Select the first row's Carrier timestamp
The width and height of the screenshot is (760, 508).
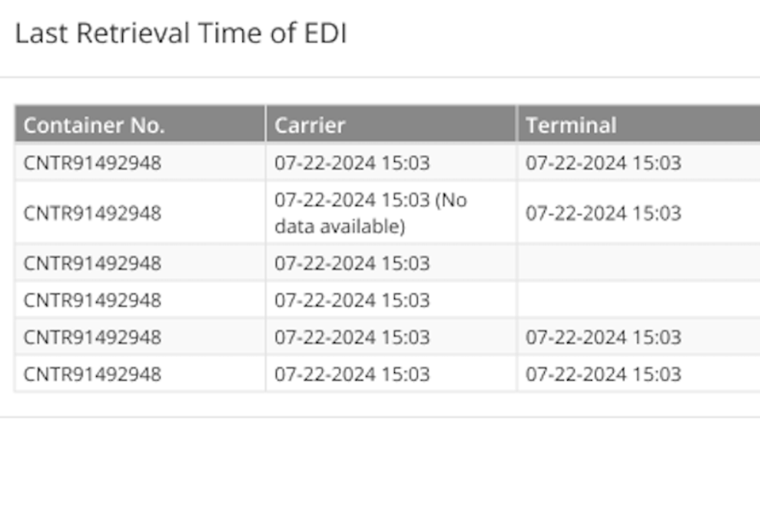tap(352, 163)
